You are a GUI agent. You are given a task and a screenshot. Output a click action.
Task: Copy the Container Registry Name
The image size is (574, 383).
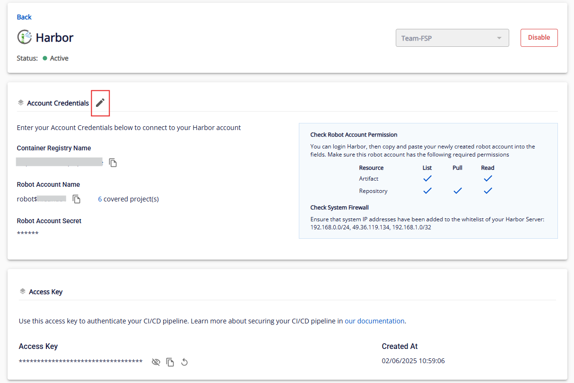point(113,163)
